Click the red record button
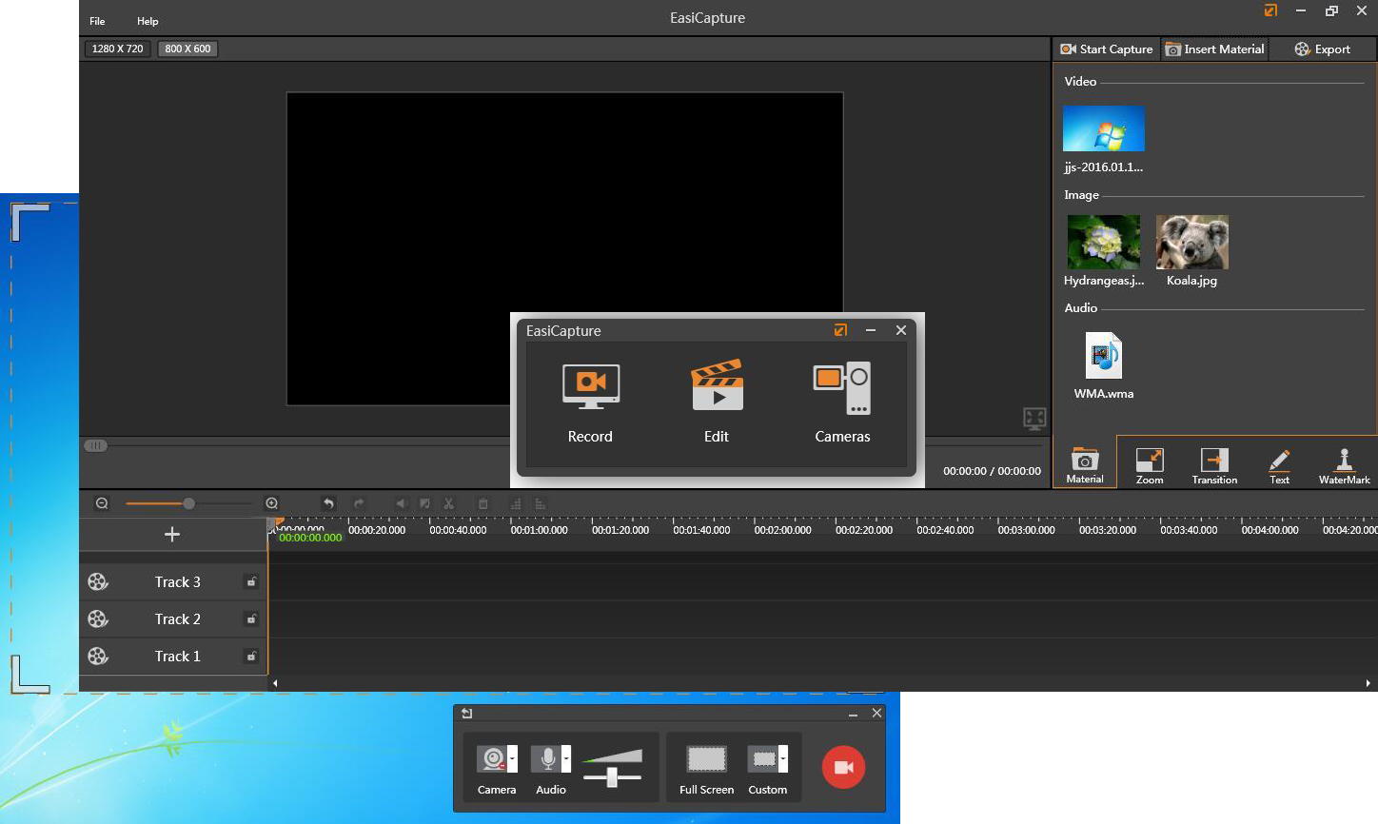 [843, 767]
